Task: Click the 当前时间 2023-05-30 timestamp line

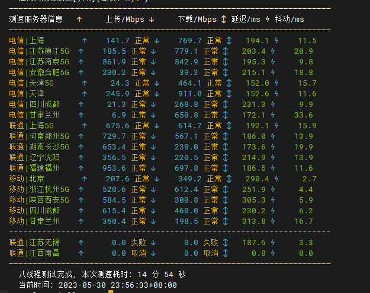Action: tap(98, 285)
